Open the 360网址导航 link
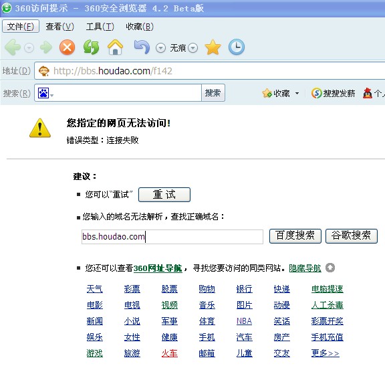 pyautogui.click(x=158, y=268)
